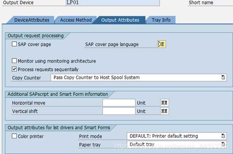The image size is (233, 154).
Task: Click the Horizontal move input field
Action: click(x=119, y=103)
